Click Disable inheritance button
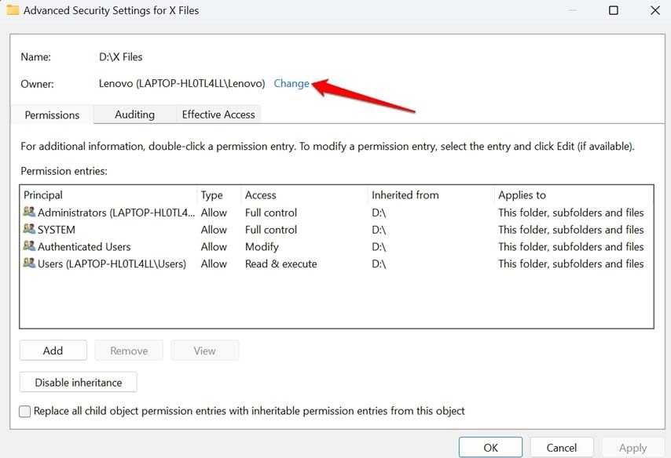Screen dimensions: 671x458 point(79,383)
